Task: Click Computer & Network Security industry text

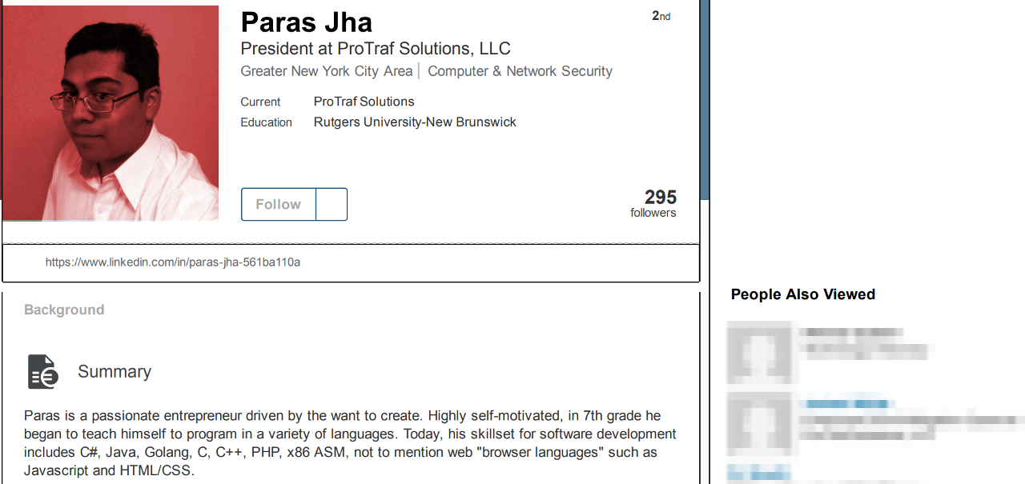Action: (520, 71)
